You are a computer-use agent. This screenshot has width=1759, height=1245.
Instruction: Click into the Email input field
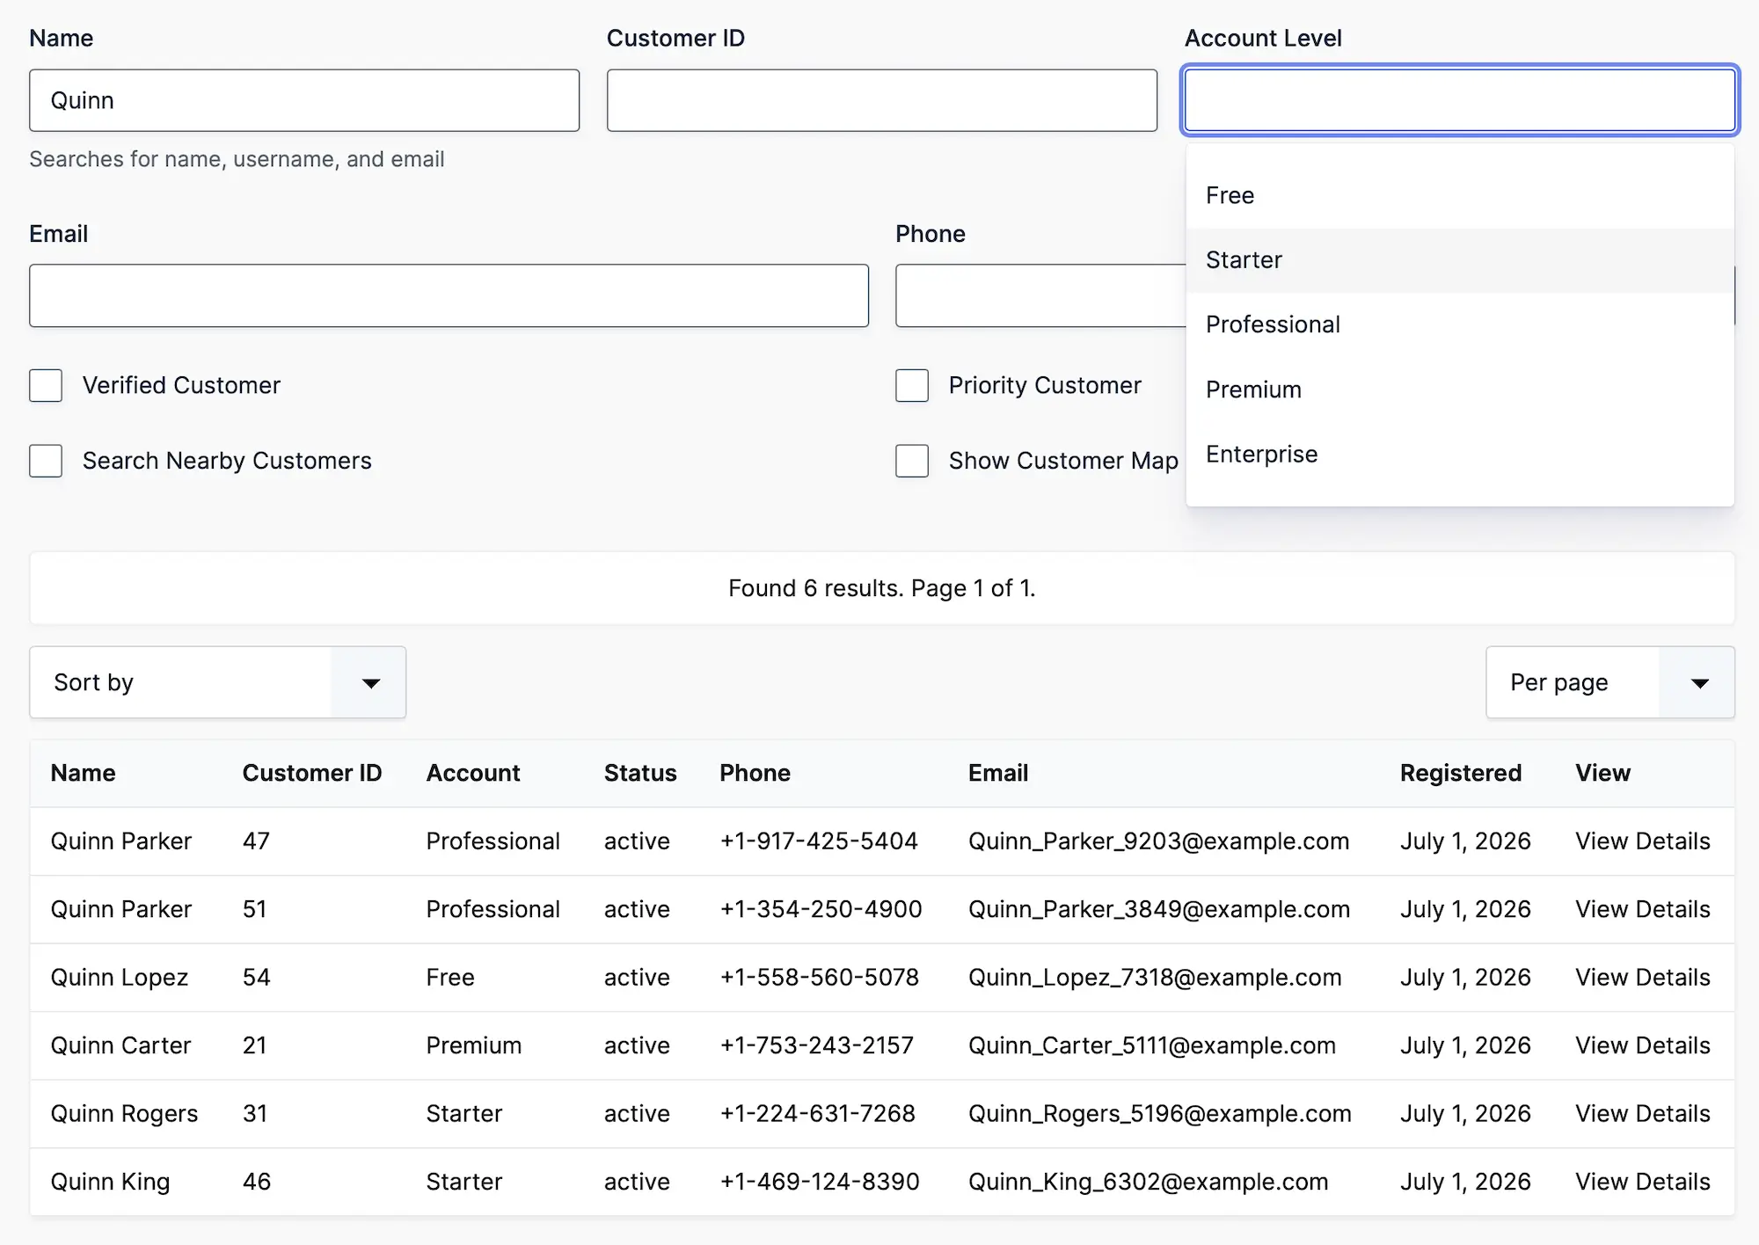(x=449, y=295)
